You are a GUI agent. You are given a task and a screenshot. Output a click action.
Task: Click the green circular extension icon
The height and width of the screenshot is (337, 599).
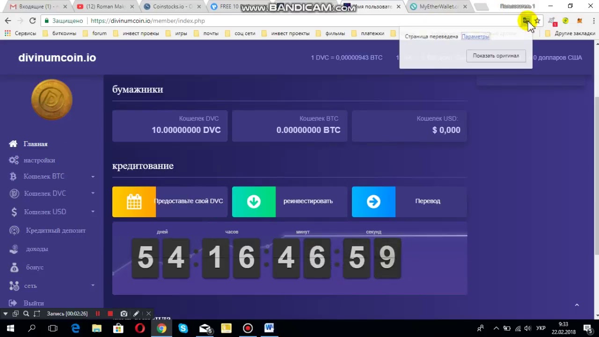(566, 21)
